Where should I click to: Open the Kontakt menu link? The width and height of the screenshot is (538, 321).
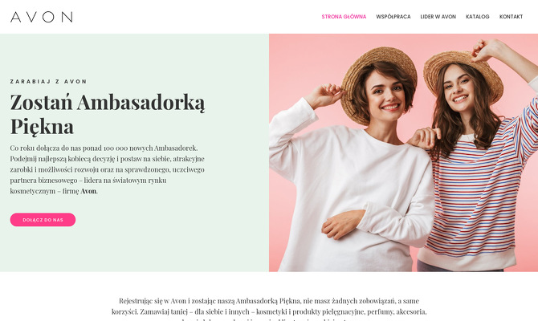[511, 17]
